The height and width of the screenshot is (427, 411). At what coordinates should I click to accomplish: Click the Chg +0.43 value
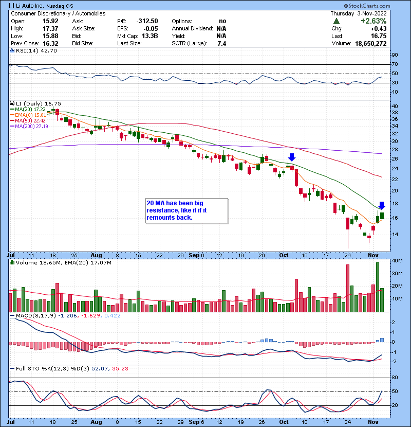379,29
